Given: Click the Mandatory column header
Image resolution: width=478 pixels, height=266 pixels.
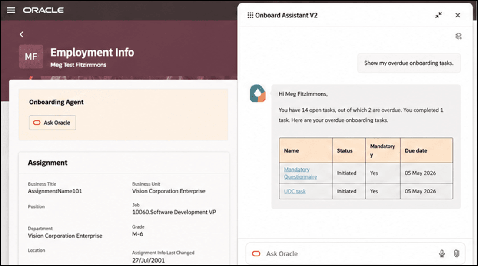Looking at the screenshot, I should click(x=382, y=150).
